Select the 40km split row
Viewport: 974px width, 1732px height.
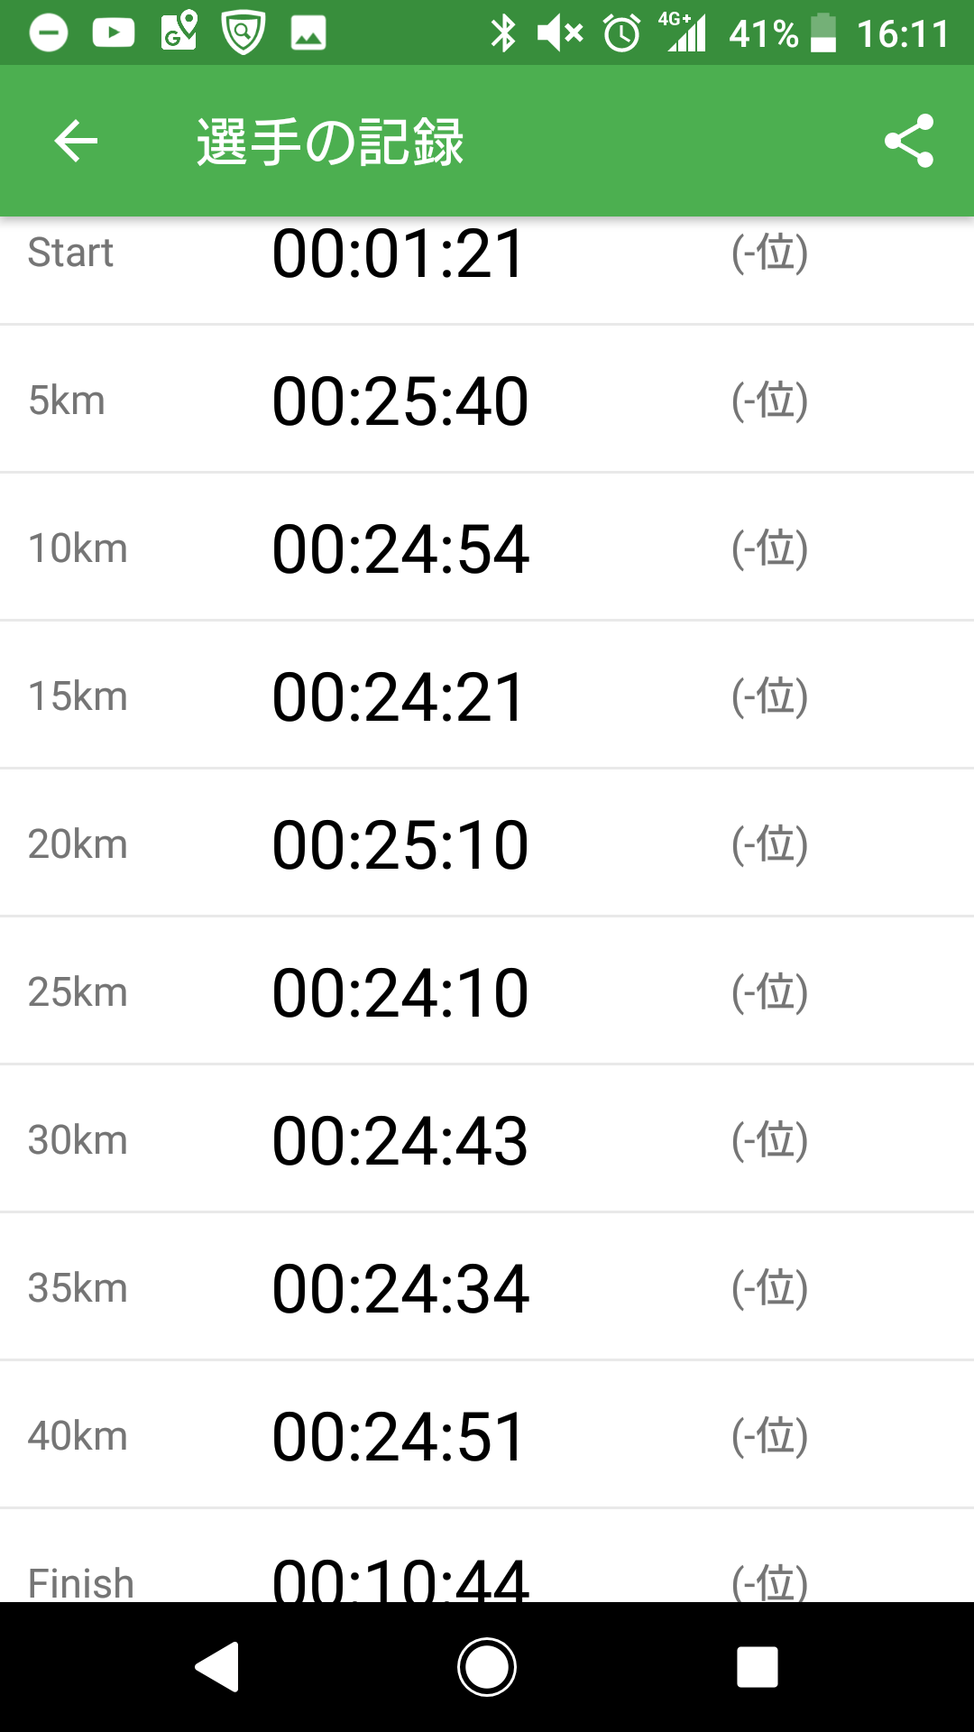487,1435
